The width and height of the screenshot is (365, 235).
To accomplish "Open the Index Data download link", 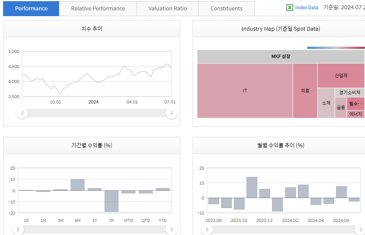I will [307, 8].
